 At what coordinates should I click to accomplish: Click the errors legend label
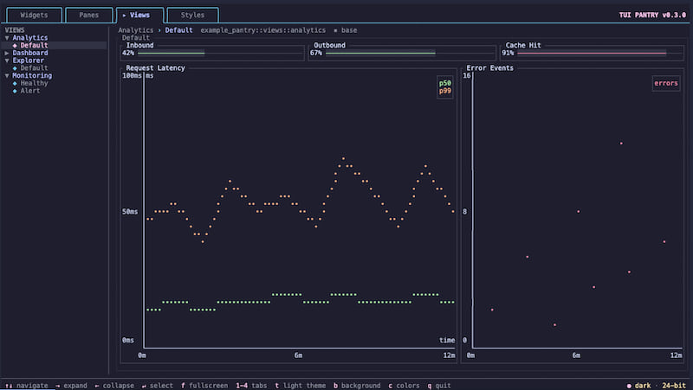coord(666,83)
